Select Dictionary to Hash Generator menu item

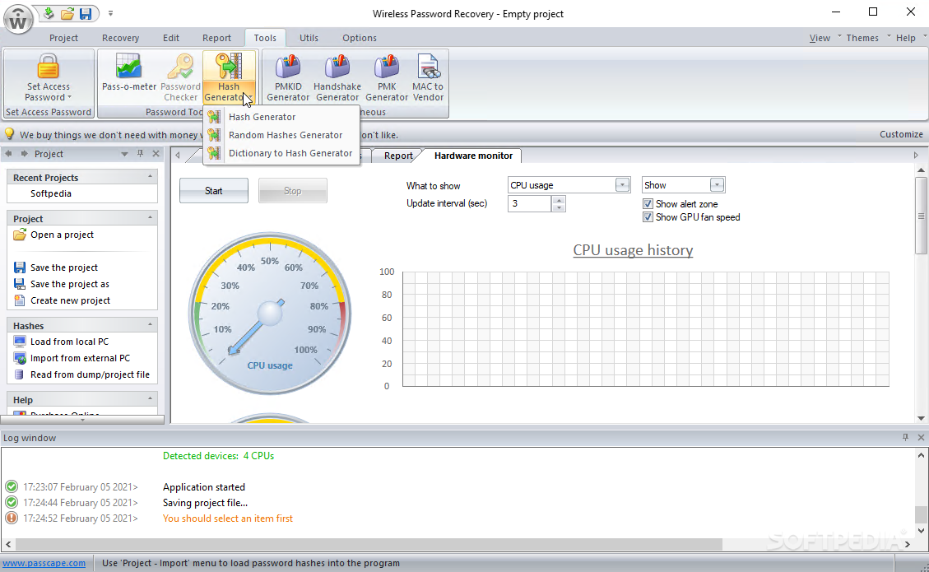(x=281, y=153)
